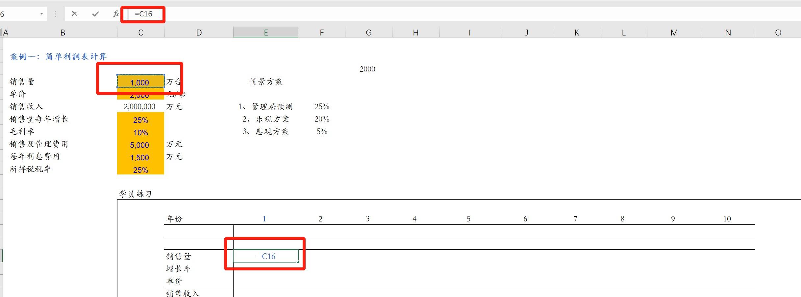Select the 2,000,000 sales revenue cell
This screenshot has height=297, width=801.
point(140,106)
